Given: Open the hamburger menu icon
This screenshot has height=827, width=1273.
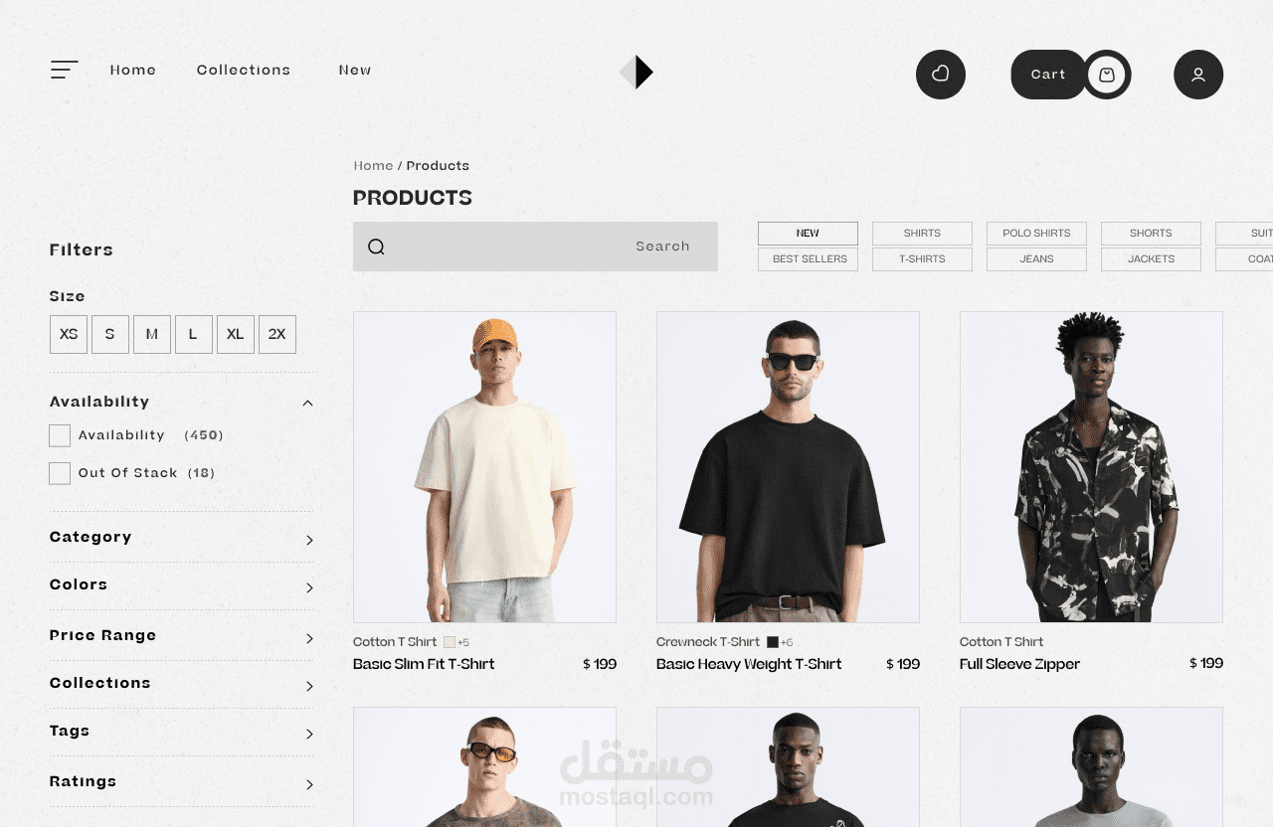Looking at the screenshot, I should [65, 70].
